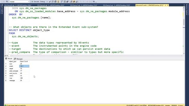The image size is (189, 106).
Task: Click the editor's vertical scrollbar thumb
Action: (x=184, y=22)
